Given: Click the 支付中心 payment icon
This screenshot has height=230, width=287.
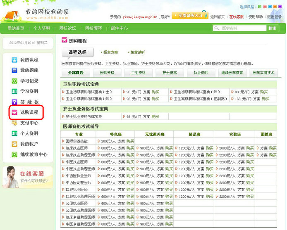Looking at the screenshot, I should [14, 123].
